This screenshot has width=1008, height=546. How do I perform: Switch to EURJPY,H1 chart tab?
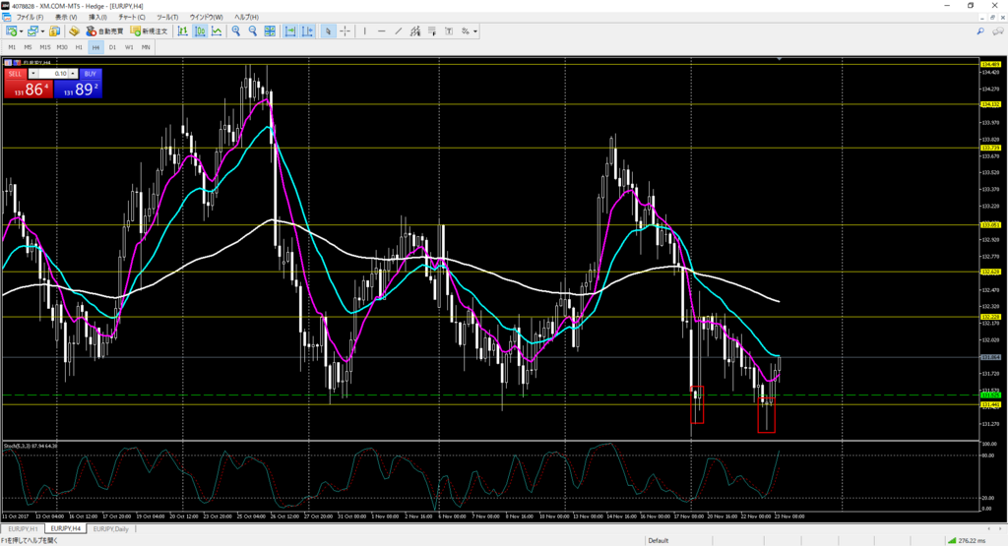pyautogui.click(x=23, y=528)
